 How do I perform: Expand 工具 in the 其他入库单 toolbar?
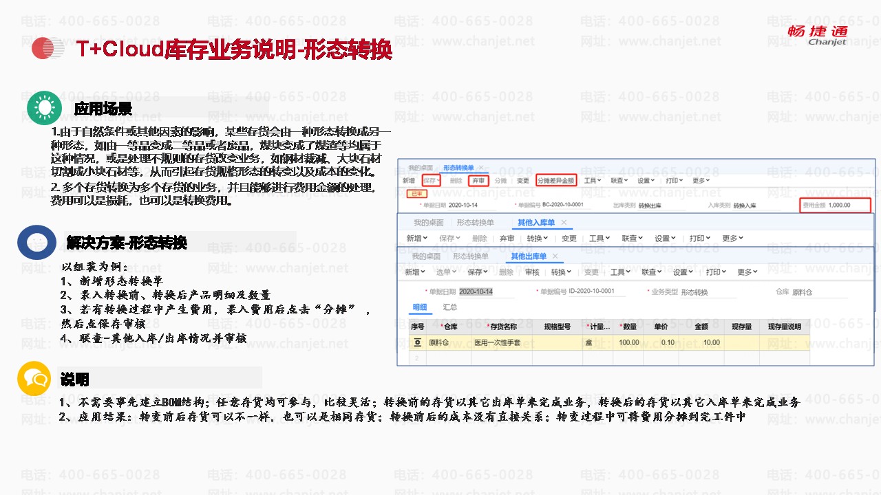(599, 239)
